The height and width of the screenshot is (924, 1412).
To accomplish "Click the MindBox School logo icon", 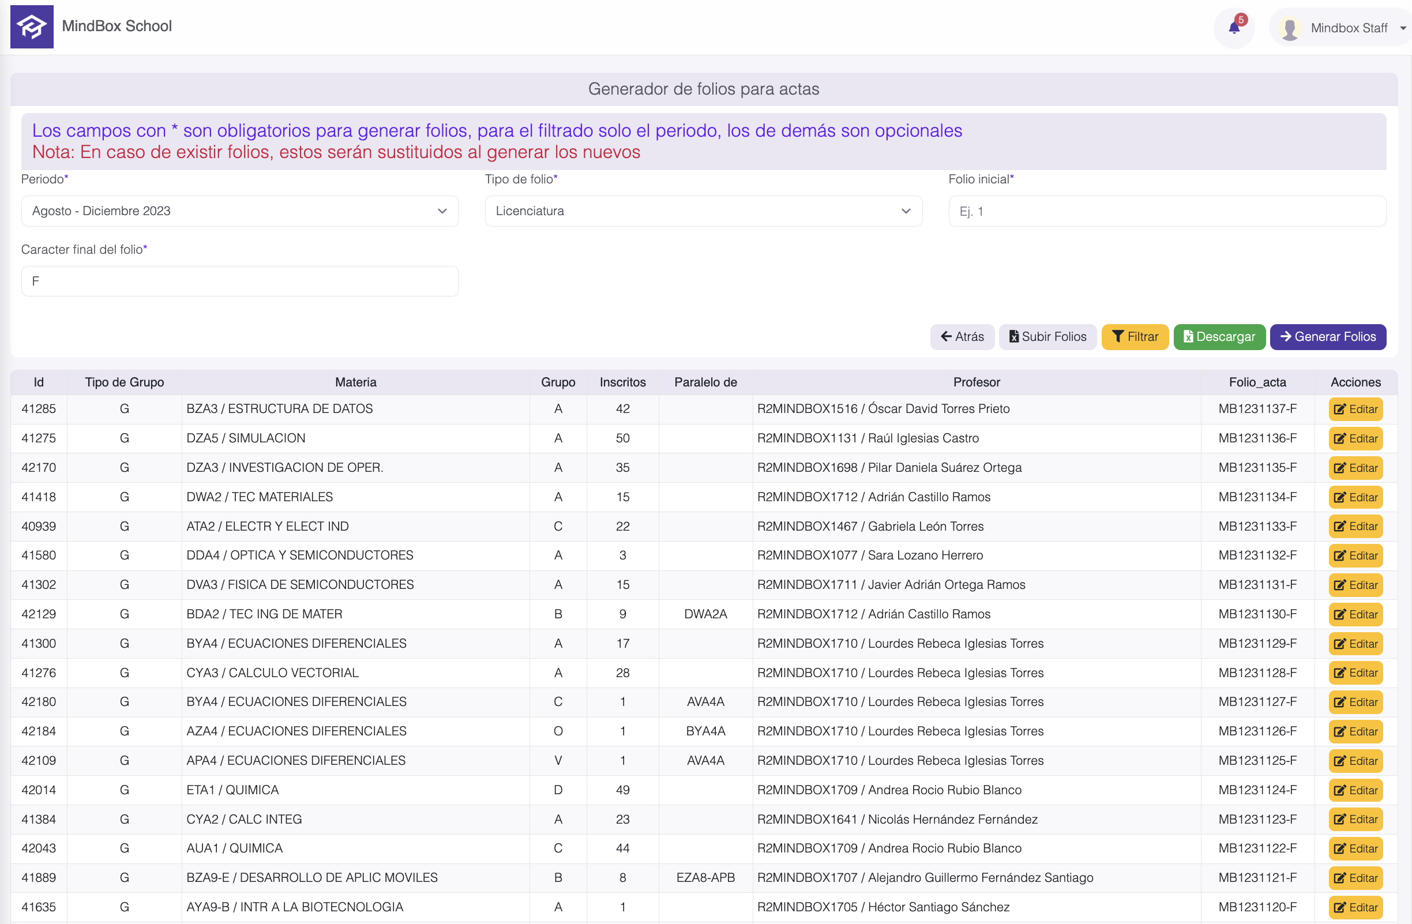I will pos(32,27).
